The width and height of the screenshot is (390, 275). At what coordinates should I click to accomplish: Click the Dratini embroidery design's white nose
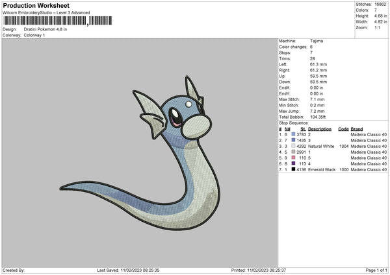(x=196, y=126)
